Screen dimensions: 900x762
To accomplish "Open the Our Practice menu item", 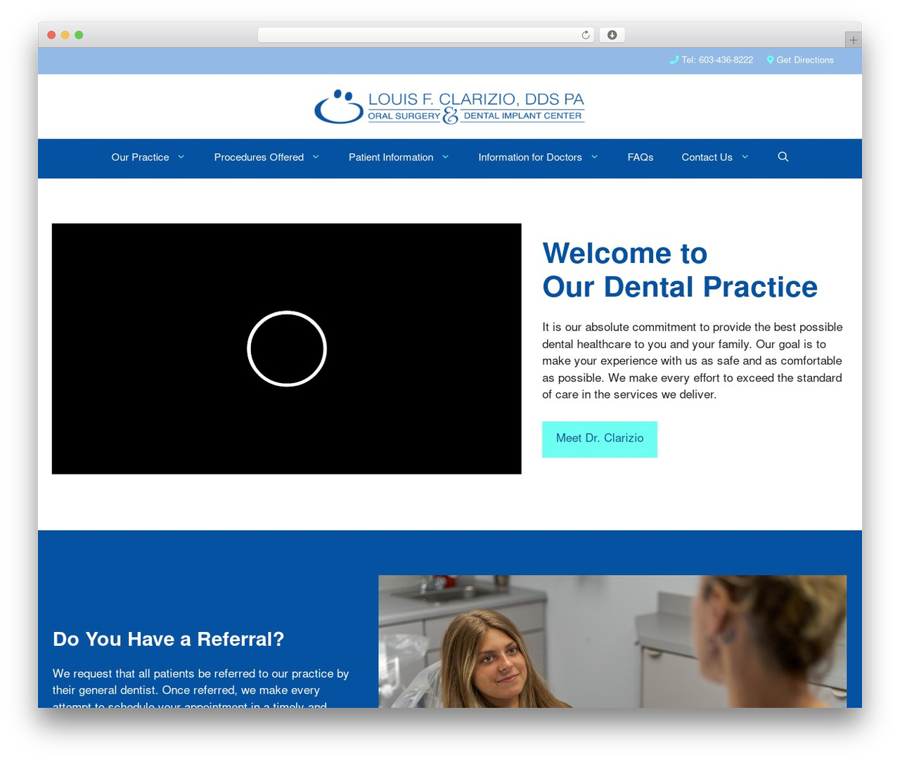I will [140, 157].
